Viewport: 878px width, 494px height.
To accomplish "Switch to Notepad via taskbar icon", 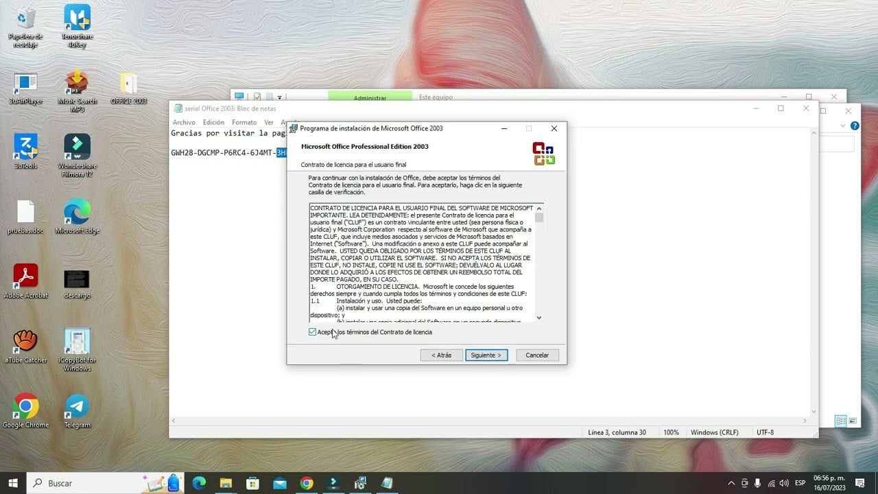I will [x=386, y=483].
